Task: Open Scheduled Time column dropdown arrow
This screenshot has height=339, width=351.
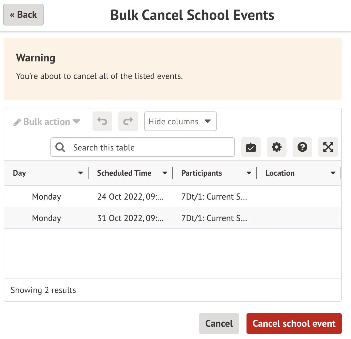Action: coord(165,173)
